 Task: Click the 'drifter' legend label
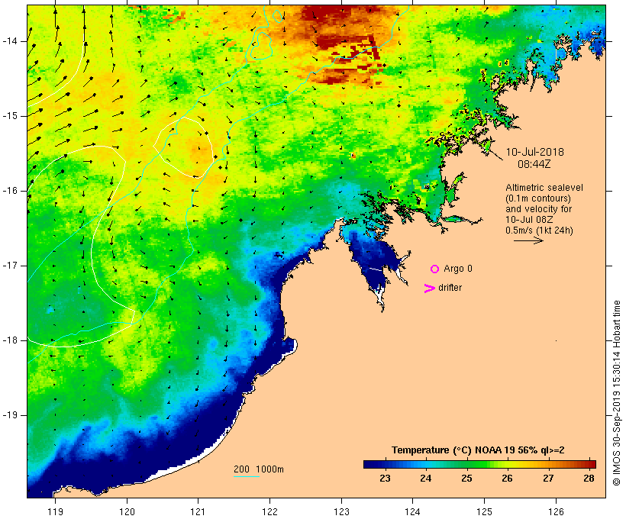(450, 288)
